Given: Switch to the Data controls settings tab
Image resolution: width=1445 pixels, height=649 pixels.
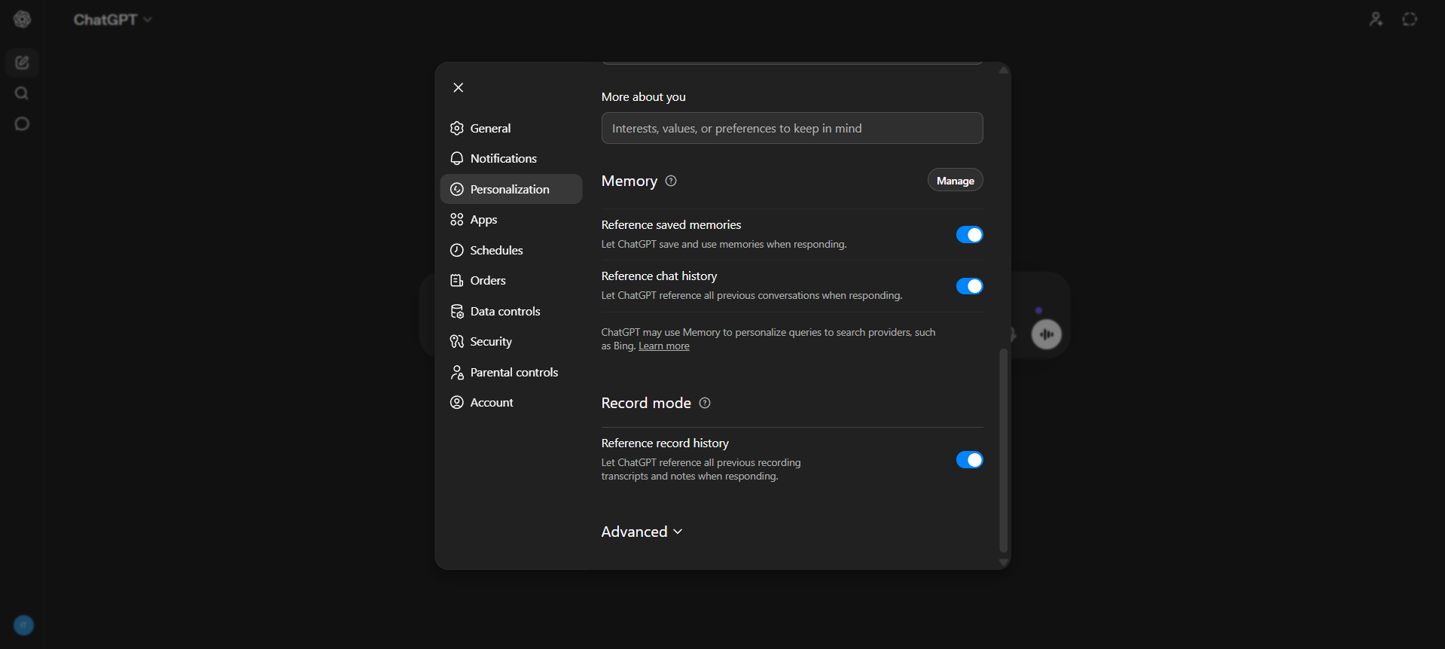Looking at the screenshot, I should [x=505, y=311].
